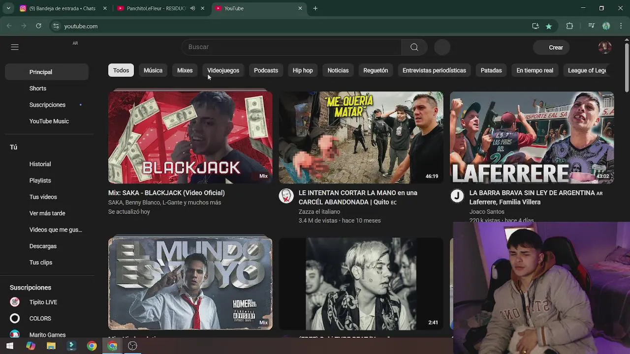
Task: Select the Noticias filter chip
Action: (338, 70)
